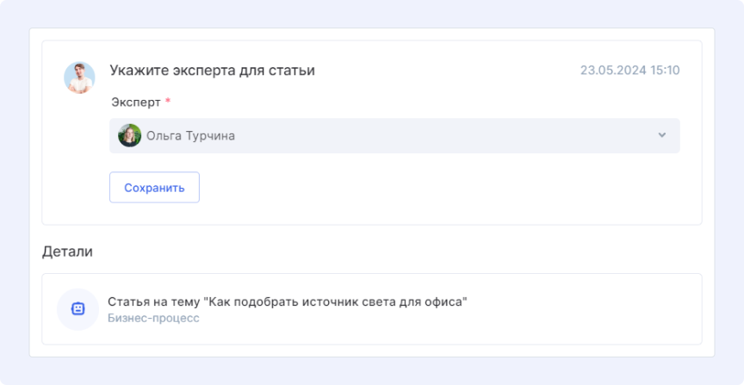Click the Эксперт field label

click(136, 102)
